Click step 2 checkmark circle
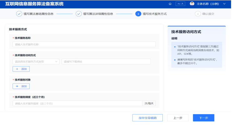 [79, 14]
